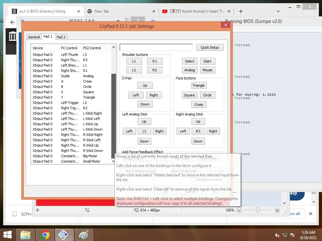
Task: Select the R-Stick Down binding row
Action: click(71, 151)
